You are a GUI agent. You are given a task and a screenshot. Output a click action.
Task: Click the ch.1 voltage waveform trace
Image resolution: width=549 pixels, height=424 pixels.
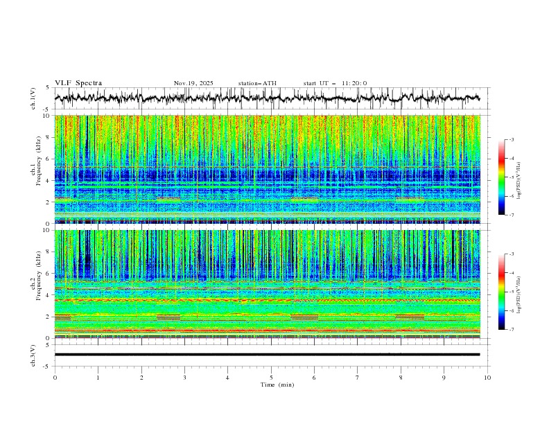pyautogui.click(x=267, y=98)
